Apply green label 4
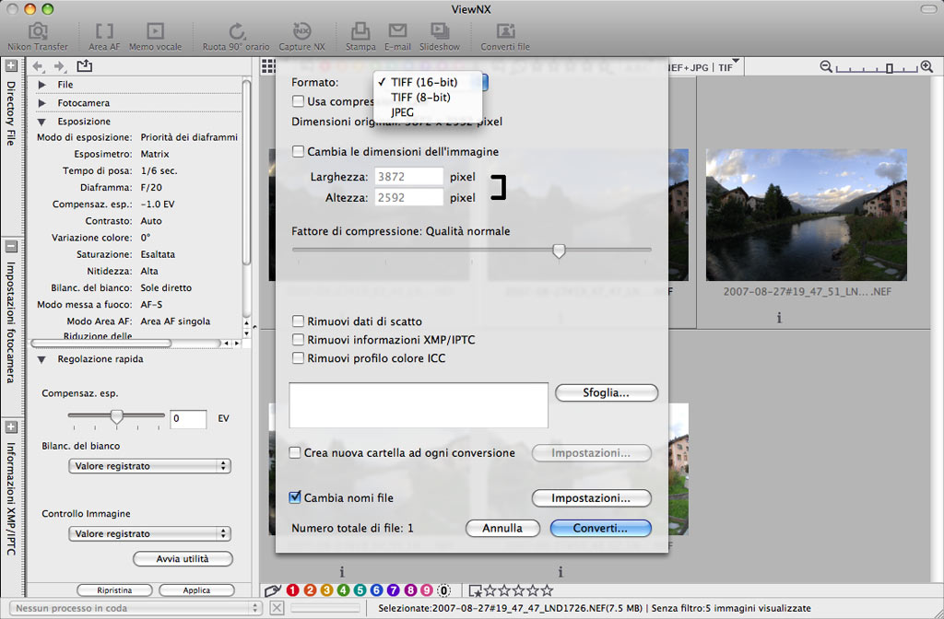Image resolution: width=944 pixels, height=619 pixels. (x=343, y=590)
